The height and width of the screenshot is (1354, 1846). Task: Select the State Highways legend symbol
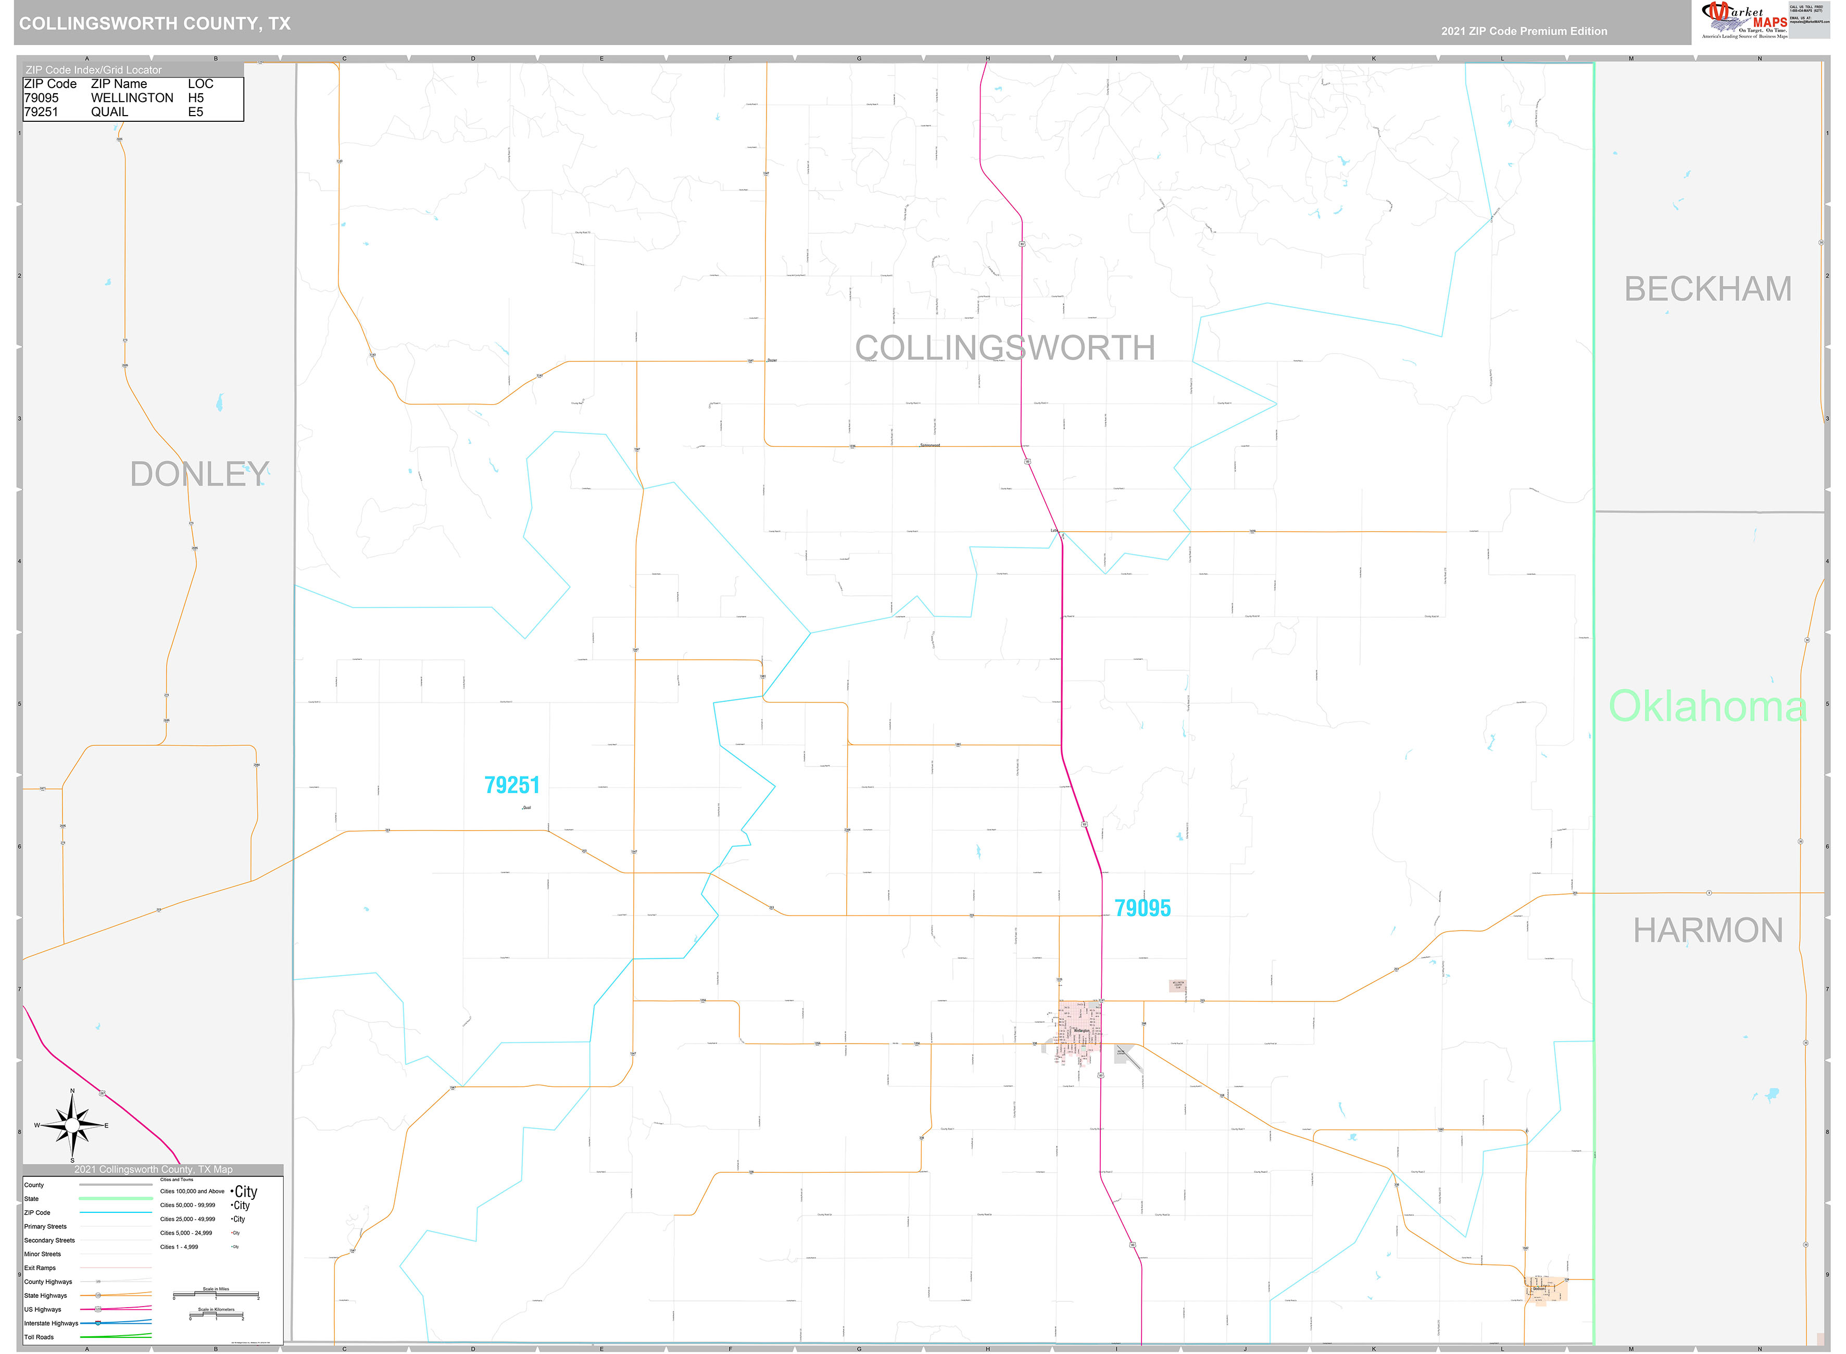click(98, 1296)
